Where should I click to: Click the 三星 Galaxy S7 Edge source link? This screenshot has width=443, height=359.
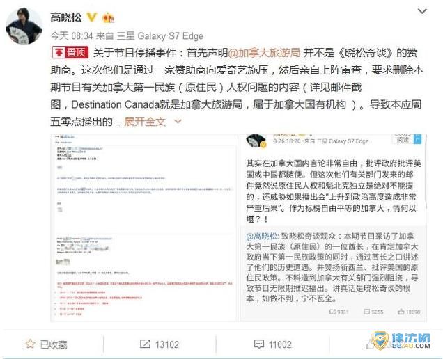coord(160,36)
